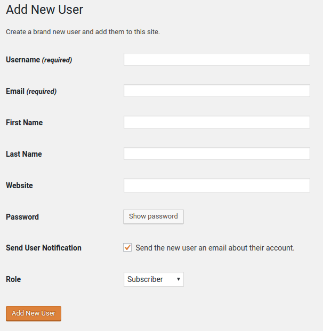This screenshot has width=323, height=331.
Task: Uncheck the Send User Notification checkbox
Action: (x=127, y=247)
